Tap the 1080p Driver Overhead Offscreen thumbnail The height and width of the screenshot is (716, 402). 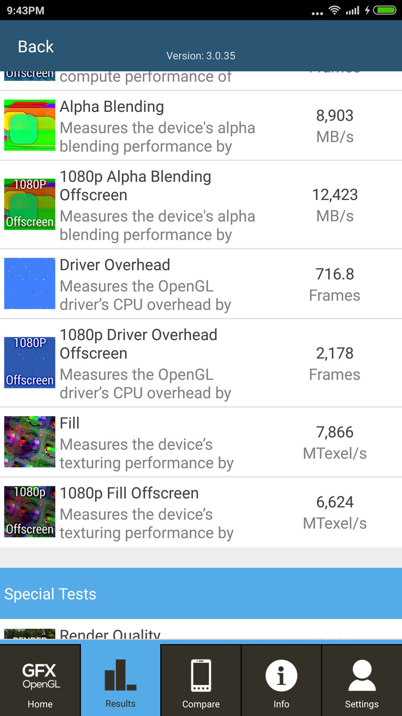[30, 362]
